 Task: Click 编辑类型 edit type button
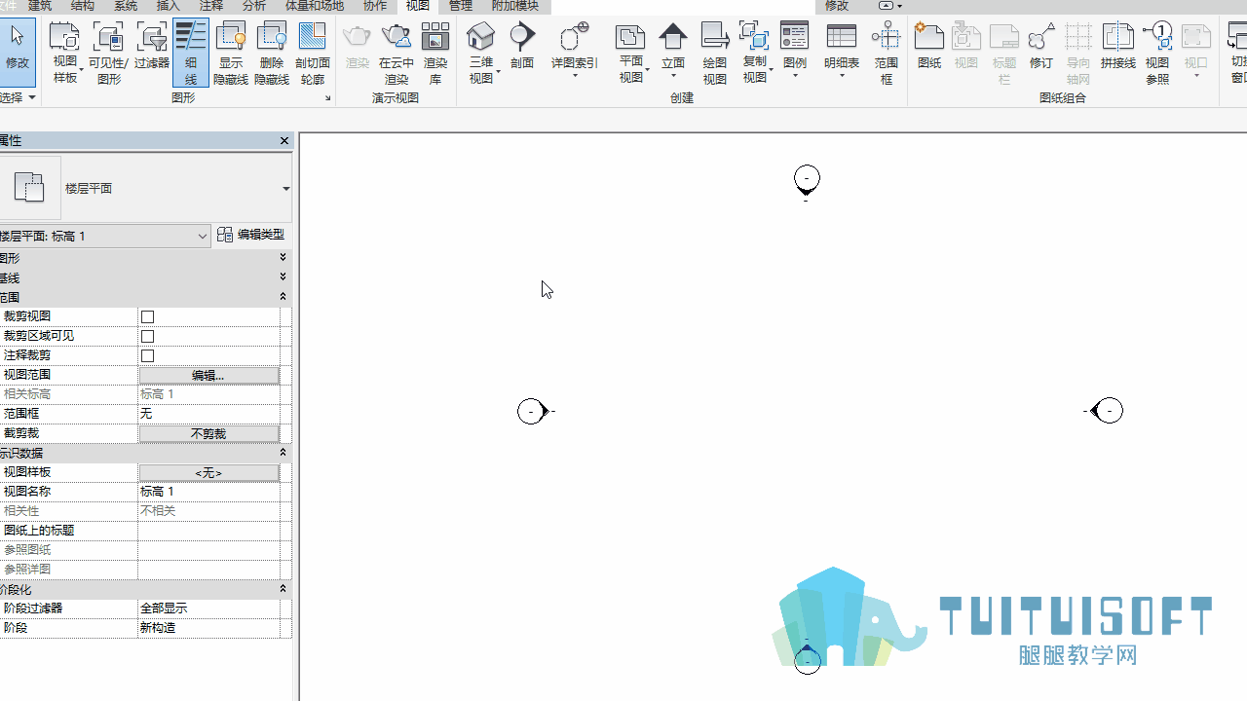click(251, 235)
